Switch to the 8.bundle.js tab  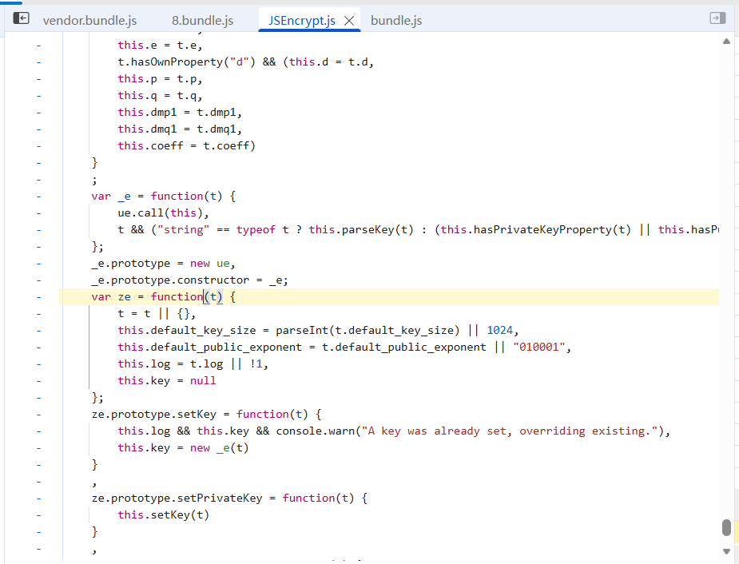[203, 21]
